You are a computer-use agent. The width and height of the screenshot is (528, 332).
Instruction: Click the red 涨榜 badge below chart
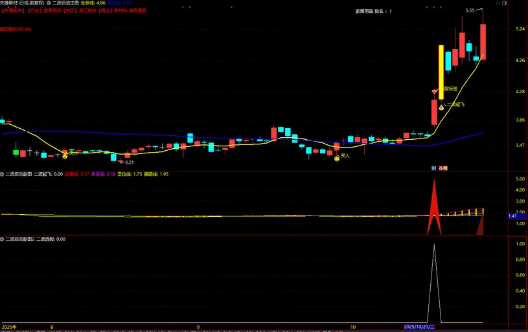click(x=443, y=168)
